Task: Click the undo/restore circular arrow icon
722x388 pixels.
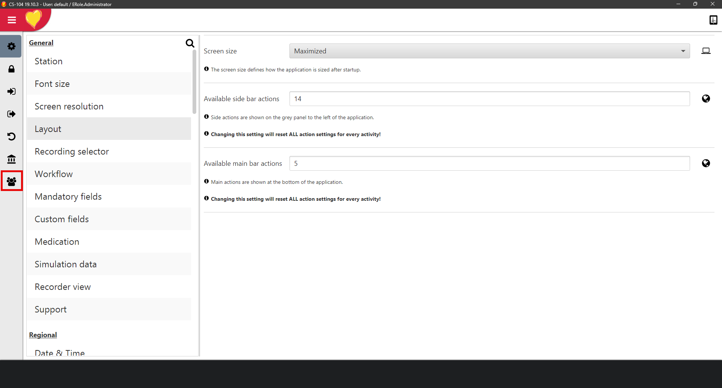Action: 11,136
